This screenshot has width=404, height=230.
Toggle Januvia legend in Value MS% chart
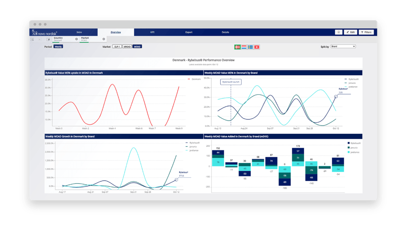pyautogui.click(x=350, y=83)
